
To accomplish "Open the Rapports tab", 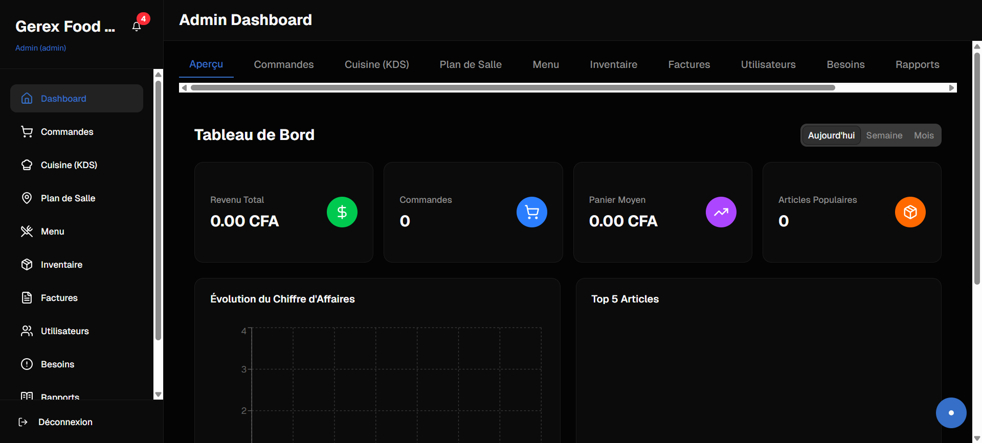I will click(x=917, y=65).
